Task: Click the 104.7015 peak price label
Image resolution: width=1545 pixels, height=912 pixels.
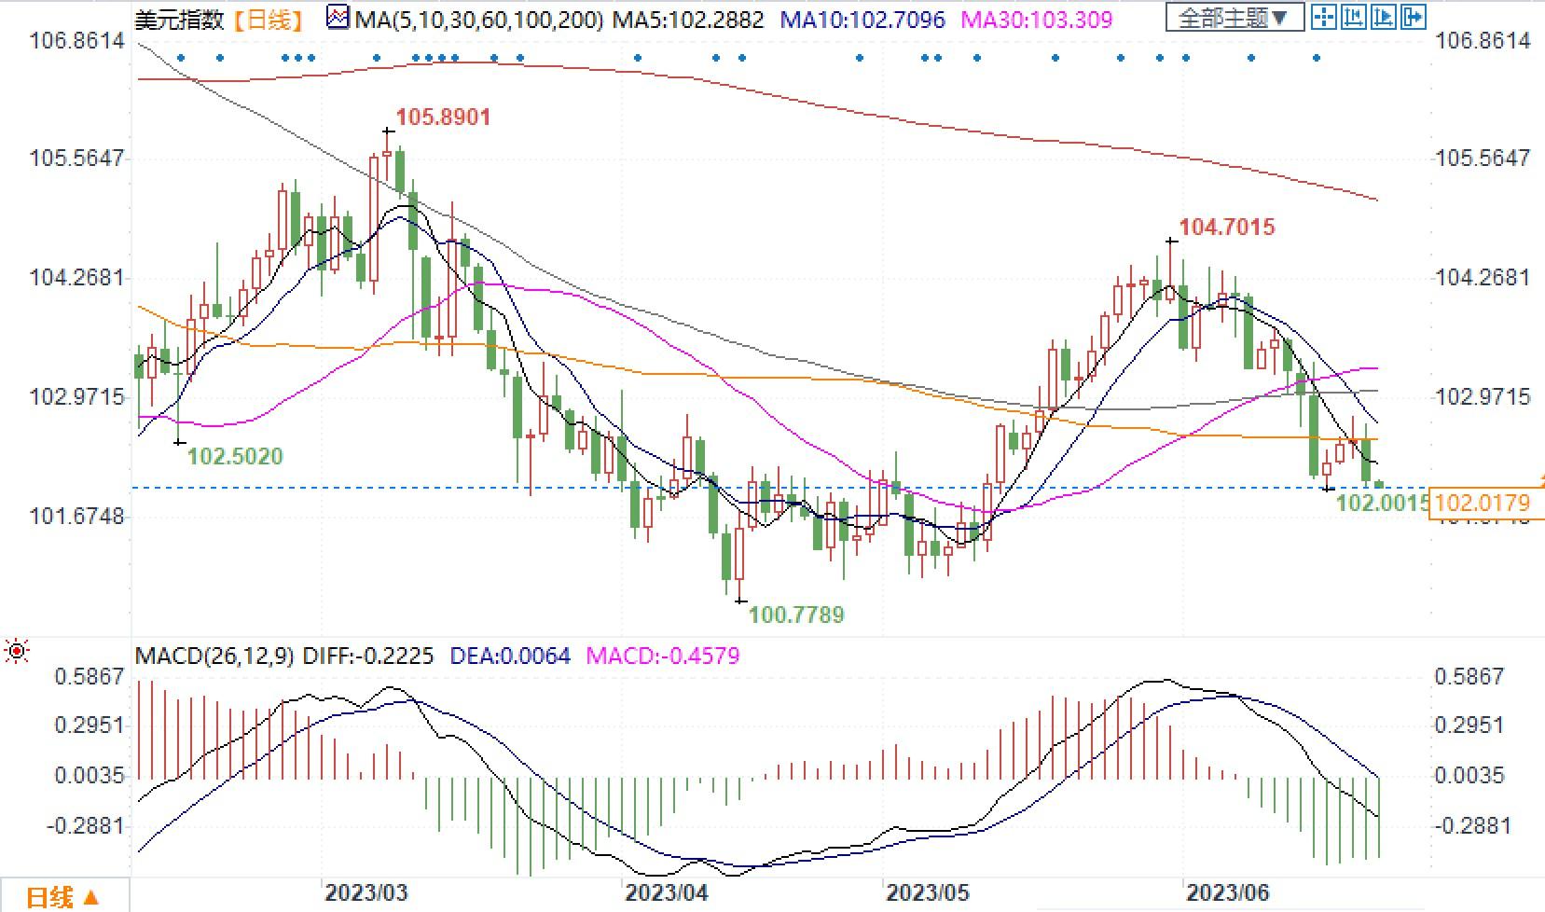Action: coord(1226,227)
